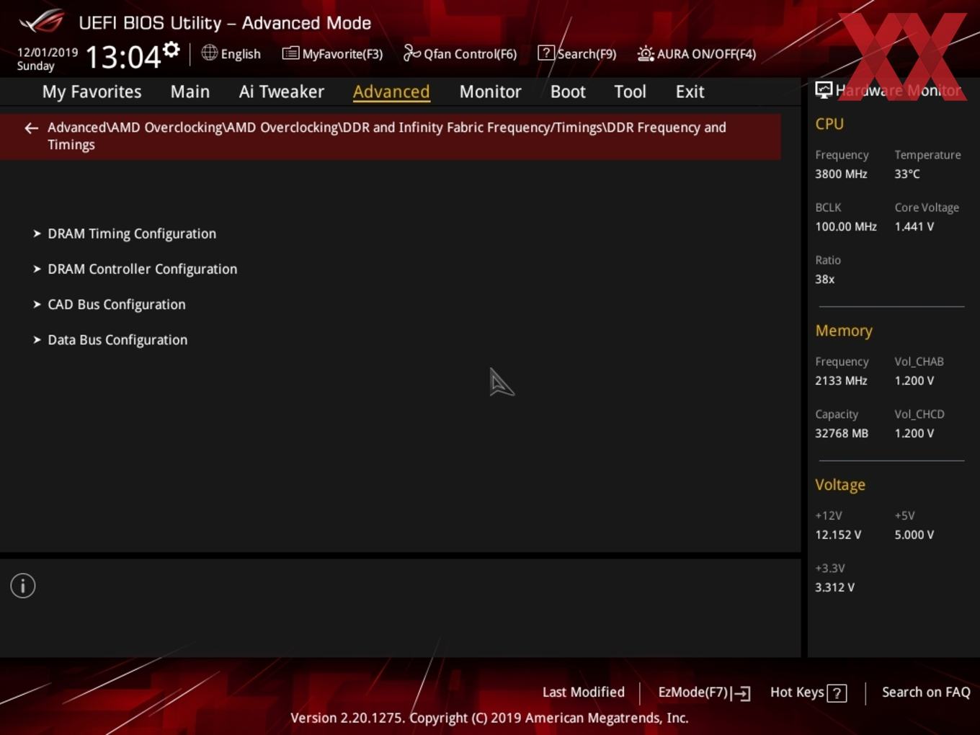Viewport: 980px width, 735px height.
Task: Click Core Voltage value 1.441 V
Action: click(914, 226)
